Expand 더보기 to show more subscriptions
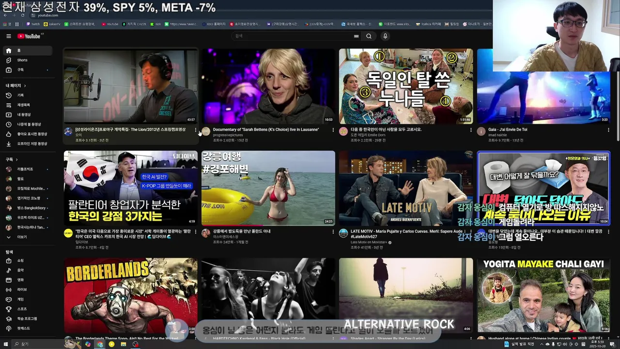 pyautogui.click(x=28, y=237)
